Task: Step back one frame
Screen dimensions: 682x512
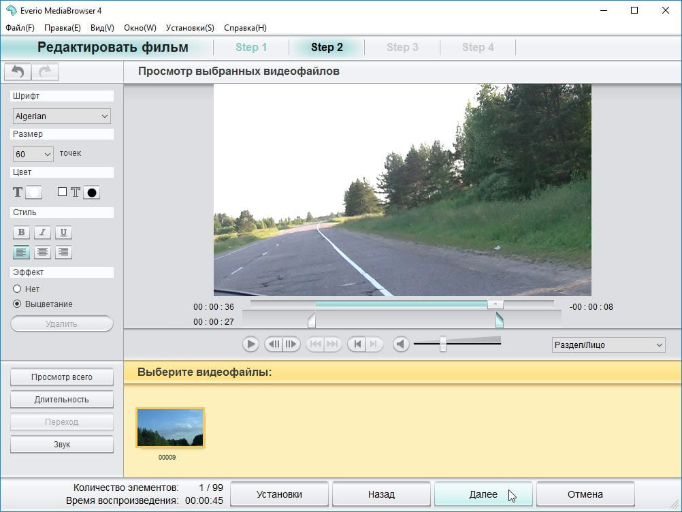Action: coord(274,345)
